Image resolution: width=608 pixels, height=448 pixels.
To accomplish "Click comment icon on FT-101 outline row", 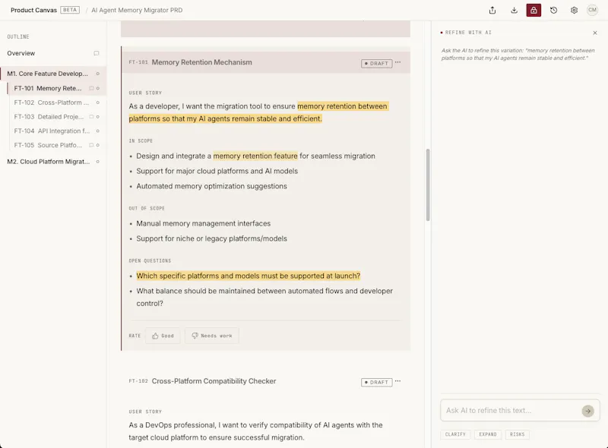I will [x=91, y=88].
